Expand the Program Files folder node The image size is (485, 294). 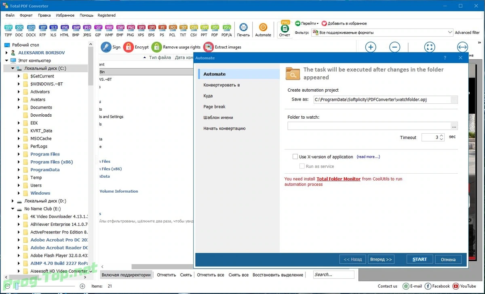[19, 154]
